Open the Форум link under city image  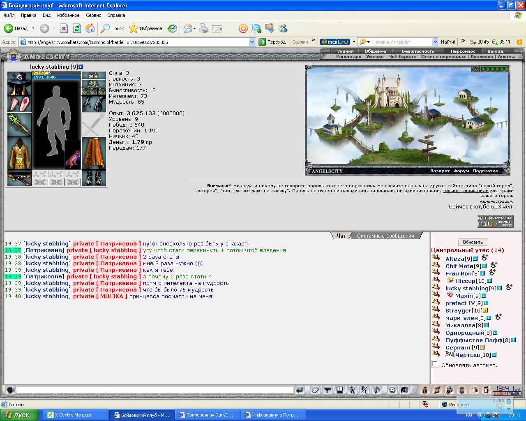461,171
